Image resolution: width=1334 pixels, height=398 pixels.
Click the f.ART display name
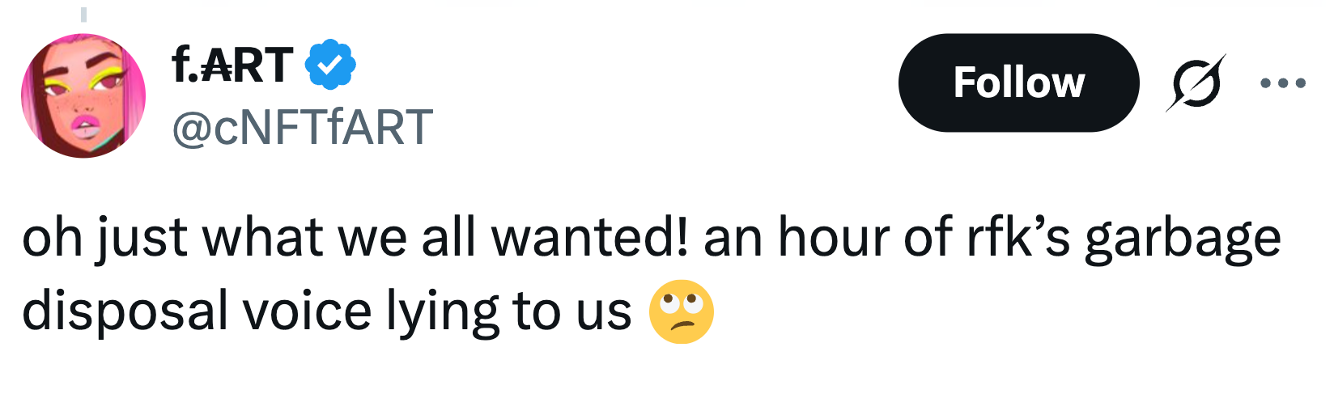pyautogui.click(x=232, y=65)
